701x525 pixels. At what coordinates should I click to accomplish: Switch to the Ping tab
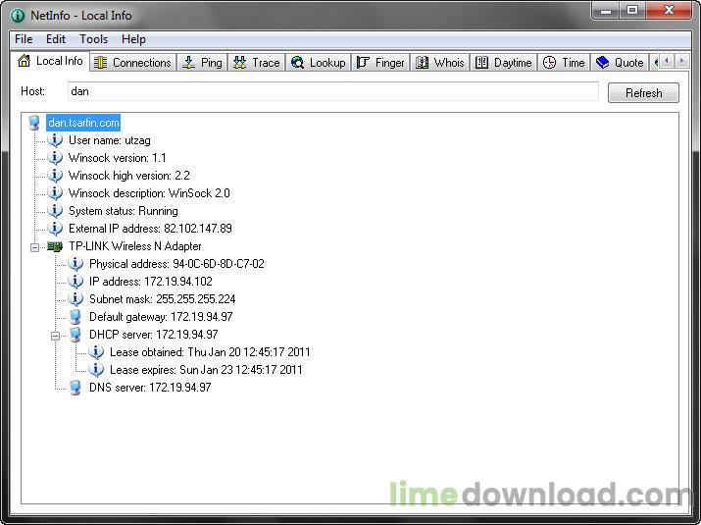[201, 63]
